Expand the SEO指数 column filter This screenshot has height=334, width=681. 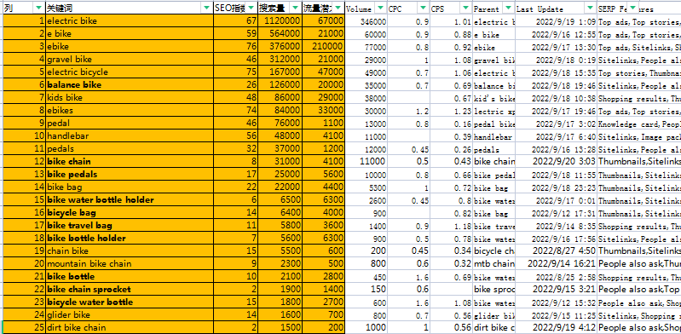pos(251,8)
